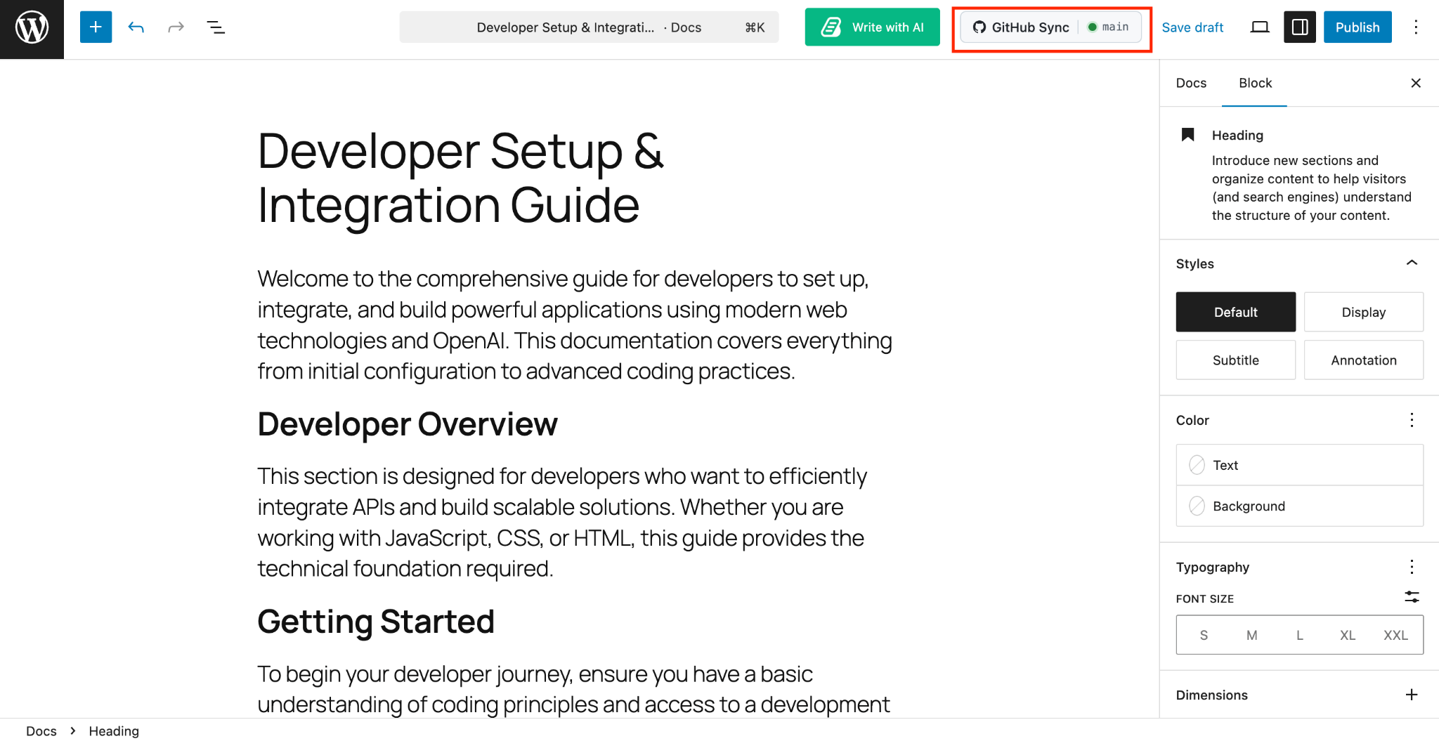Viewport: 1439px width, 741px height.
Task: Open the top options three-dot menu
Action: click(1416, 27)
